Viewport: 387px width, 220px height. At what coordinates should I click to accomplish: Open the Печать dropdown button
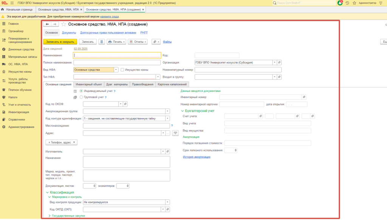(116, 42)
